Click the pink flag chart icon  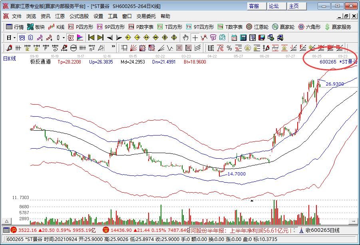[80, 38]
